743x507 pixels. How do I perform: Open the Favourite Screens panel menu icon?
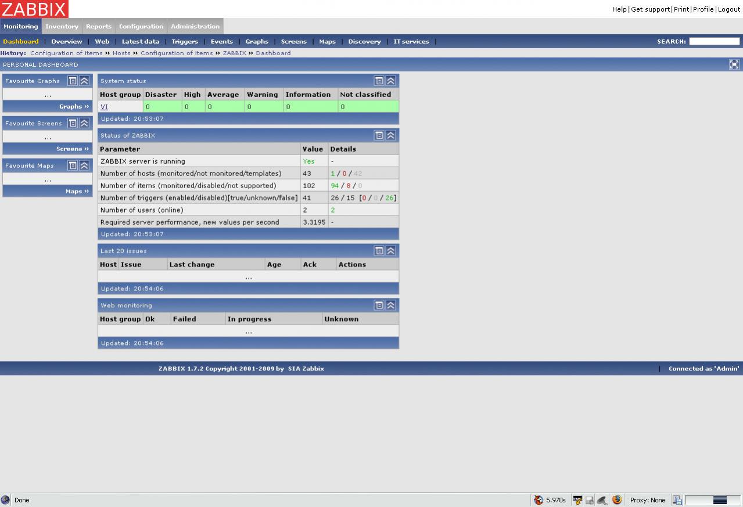click(x=73, y=123)
